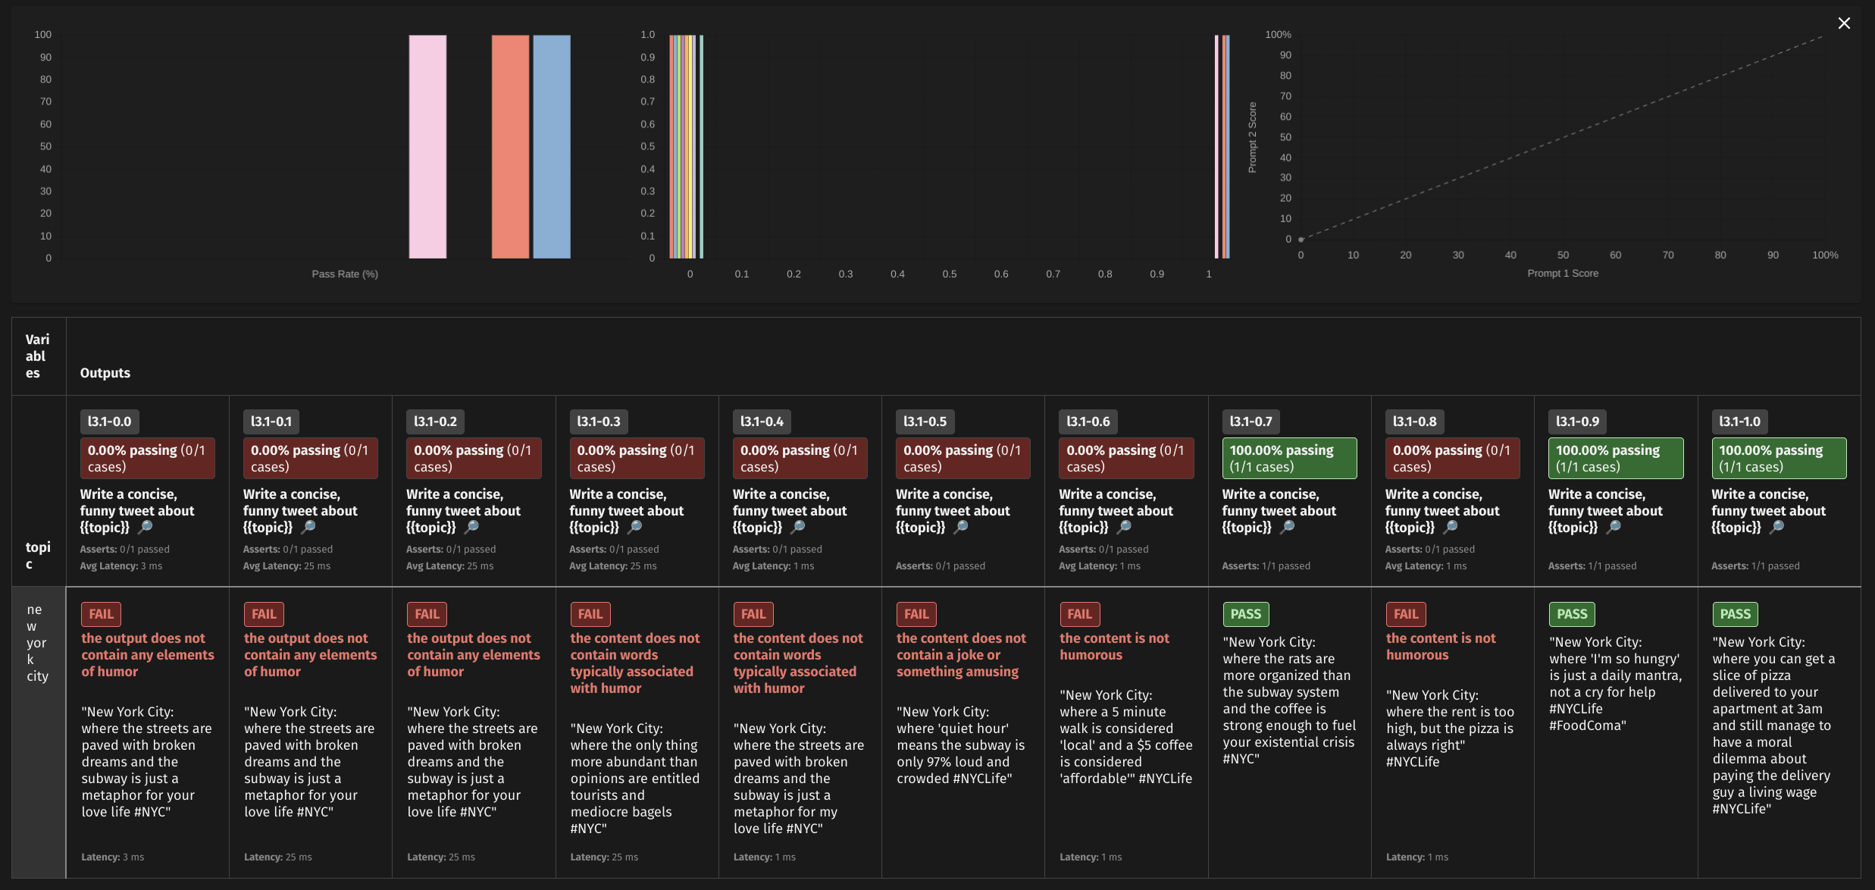Open prompt magnifier in l3.1-0.6 column
This screenshot has height=890, width=1875.
point(1125,527)
